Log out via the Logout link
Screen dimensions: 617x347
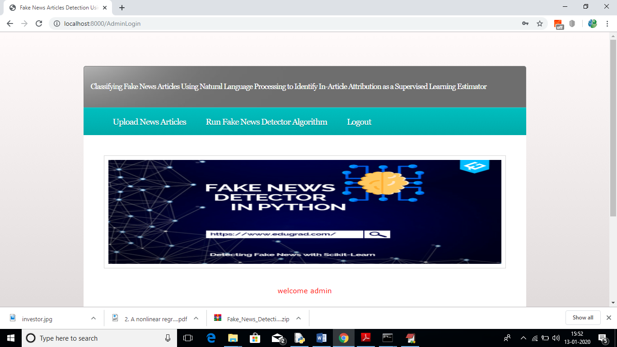click(x=359, y=122)
